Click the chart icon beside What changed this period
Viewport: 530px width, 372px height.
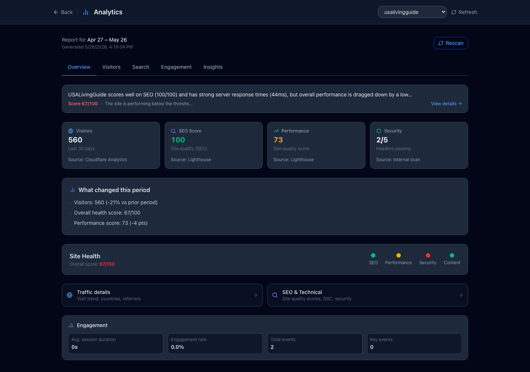[x=73, y=190]
